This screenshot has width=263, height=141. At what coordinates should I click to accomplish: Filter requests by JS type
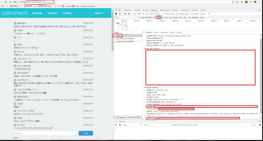coord(163,17)
